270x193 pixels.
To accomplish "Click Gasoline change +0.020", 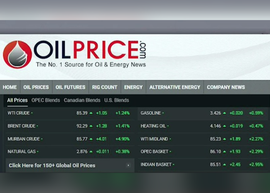I will pyautogui.click(x=236, y=113).
